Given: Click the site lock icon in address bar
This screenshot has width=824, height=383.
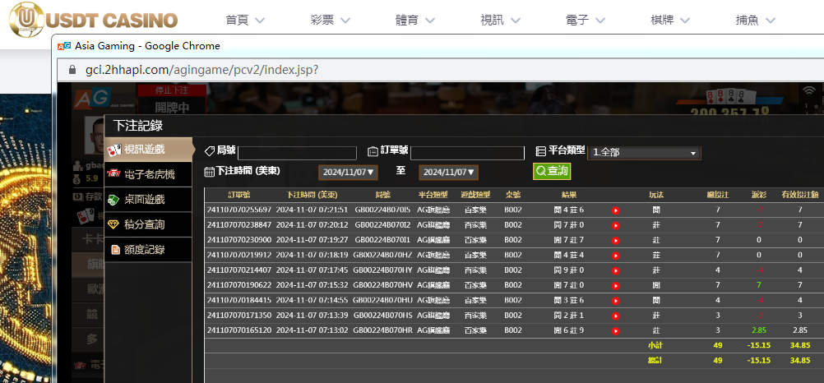Looking at the screenshot, I should (71, 70).
